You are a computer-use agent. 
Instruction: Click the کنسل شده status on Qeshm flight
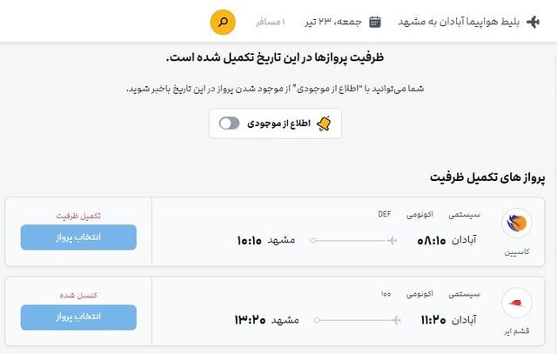pyautogui.click(x=78, y=295)
